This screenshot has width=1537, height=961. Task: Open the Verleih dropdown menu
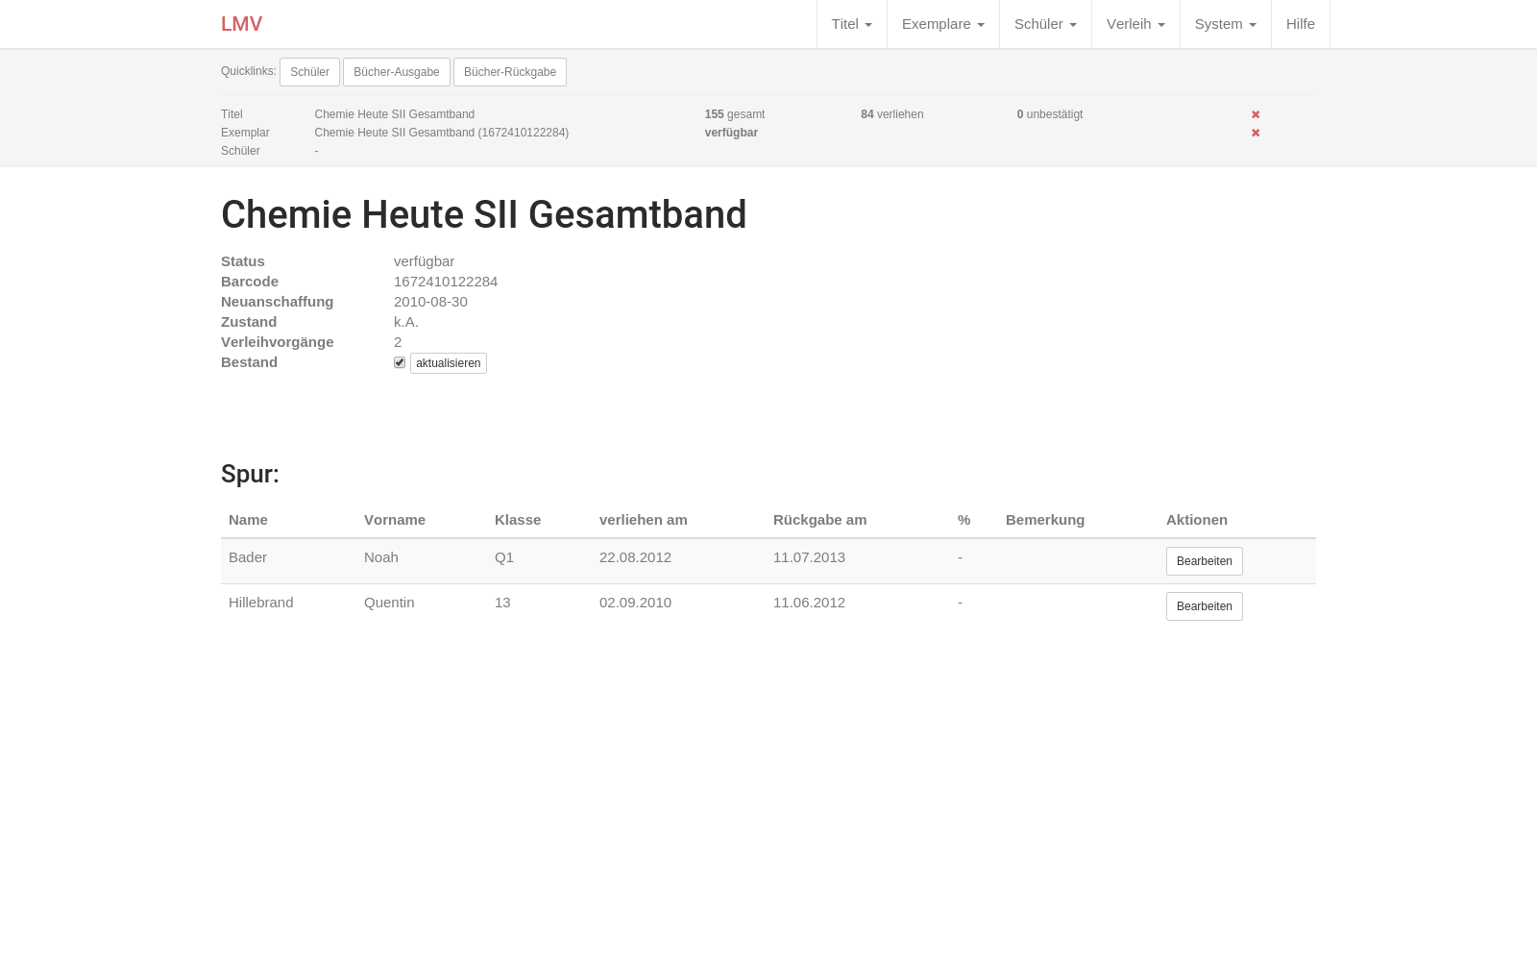1135,24
